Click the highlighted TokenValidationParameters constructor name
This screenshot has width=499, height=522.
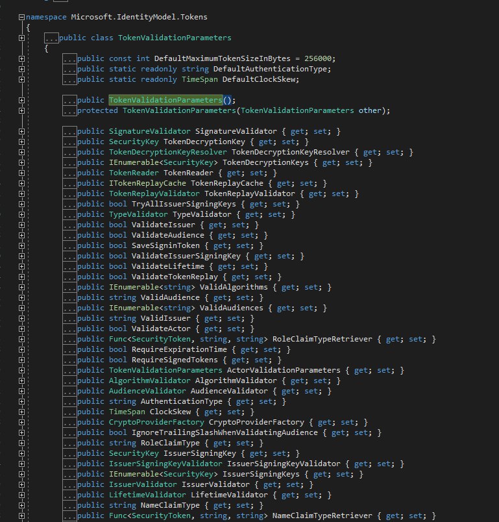click(165, 100)
